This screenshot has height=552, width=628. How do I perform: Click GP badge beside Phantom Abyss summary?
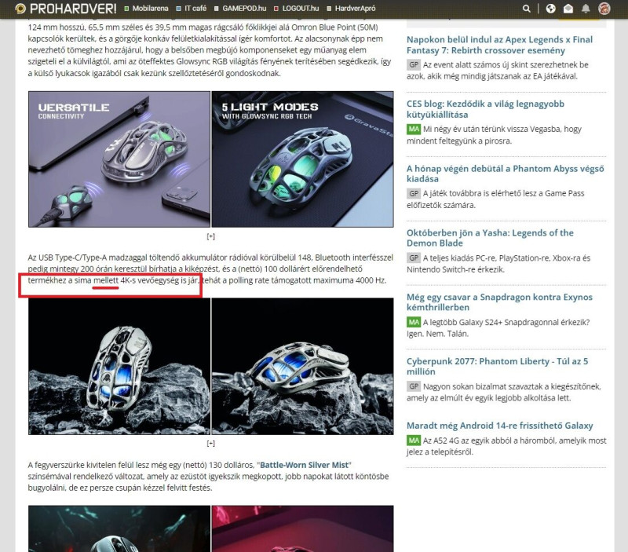414,193
